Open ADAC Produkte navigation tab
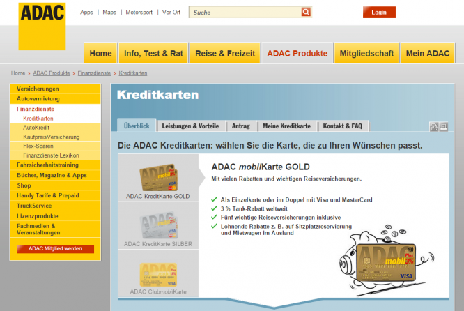Image resolution: width=464 pixels, height=311 pixels. tap(297, 53)
